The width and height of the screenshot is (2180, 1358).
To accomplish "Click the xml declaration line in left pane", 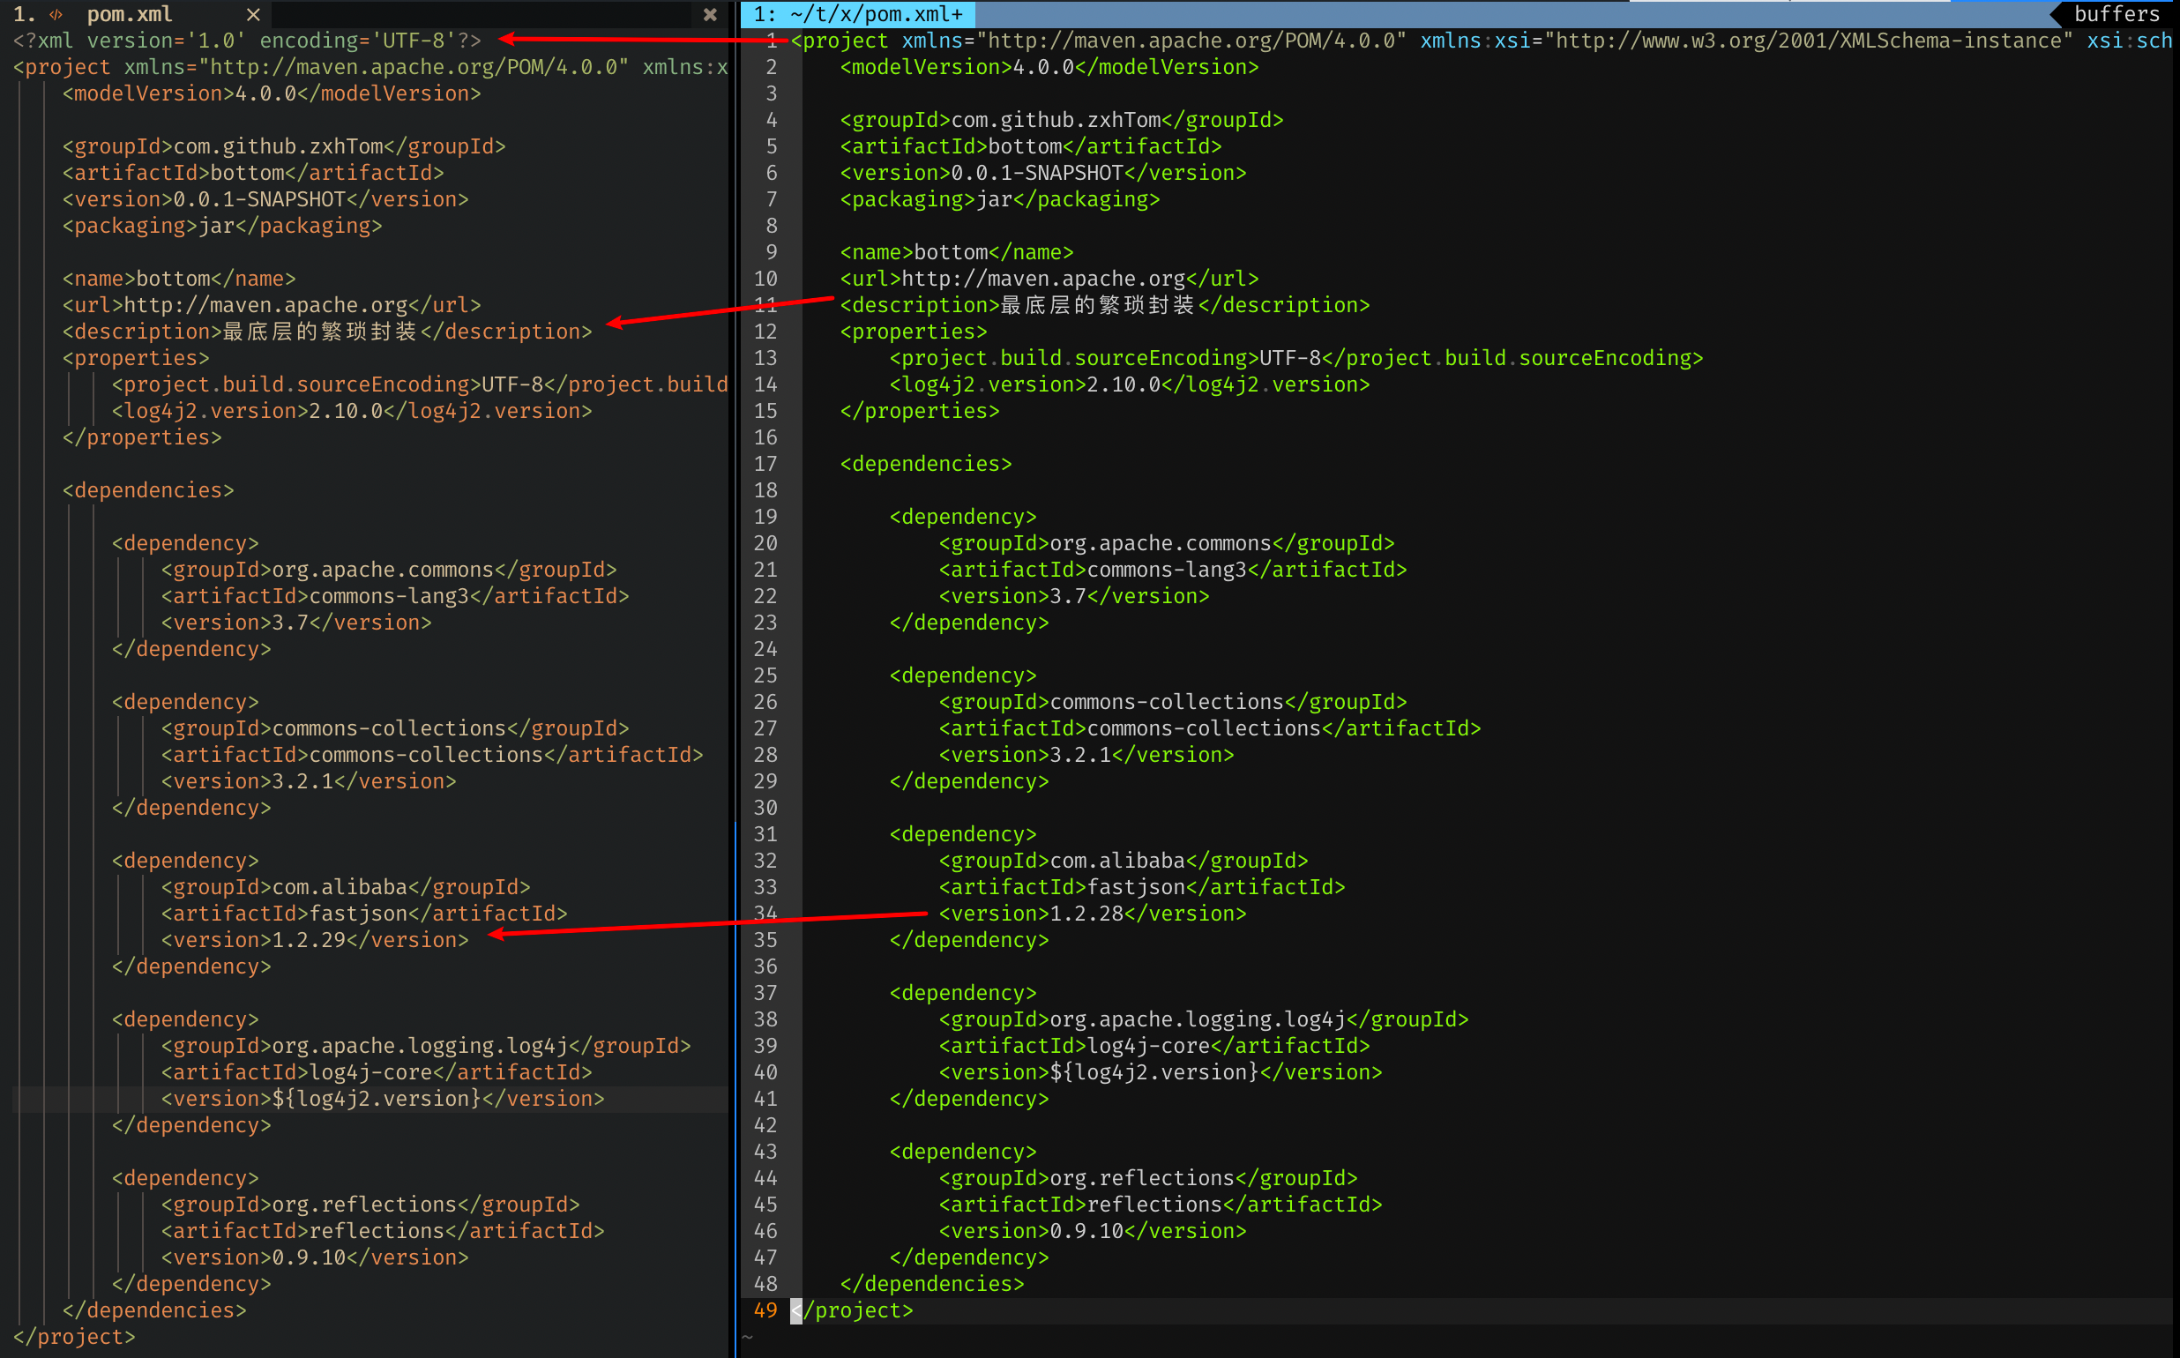I will pyautogui.click(x=247, y=41).
